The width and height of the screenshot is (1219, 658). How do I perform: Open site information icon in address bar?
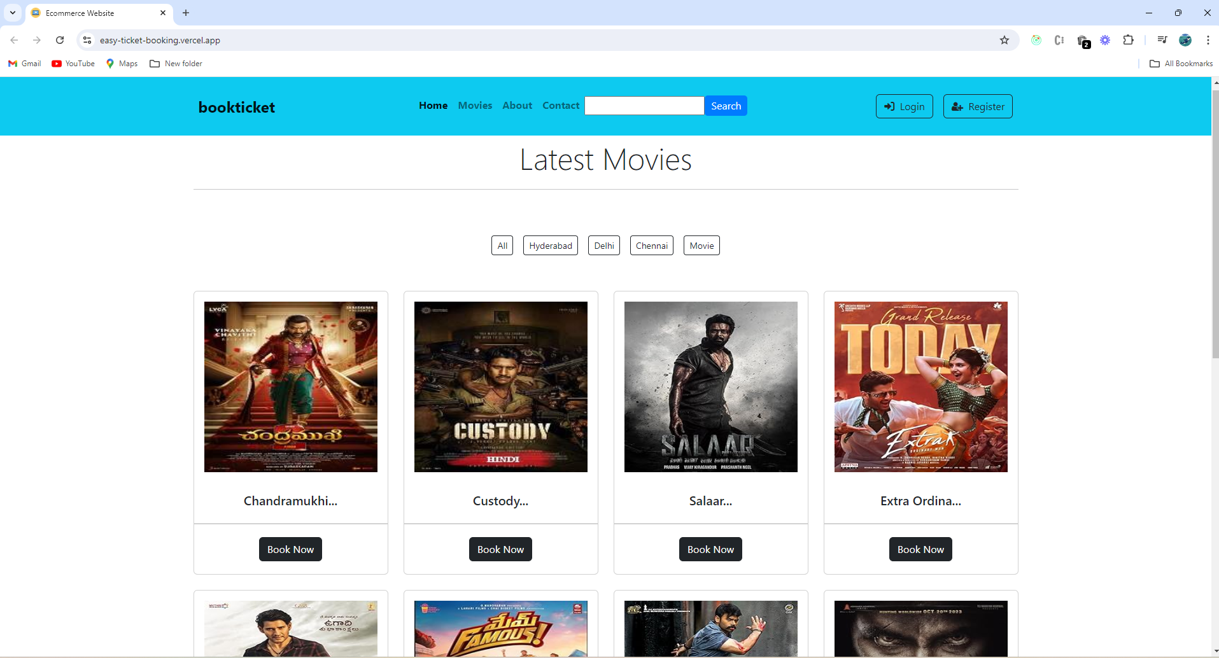click(x=87, y=40)
